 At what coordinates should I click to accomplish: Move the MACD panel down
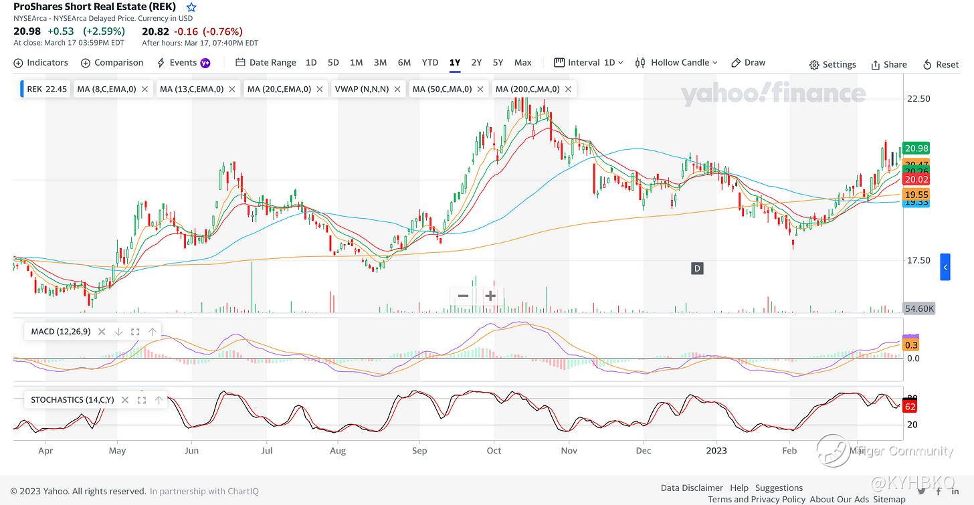(118, 332)
